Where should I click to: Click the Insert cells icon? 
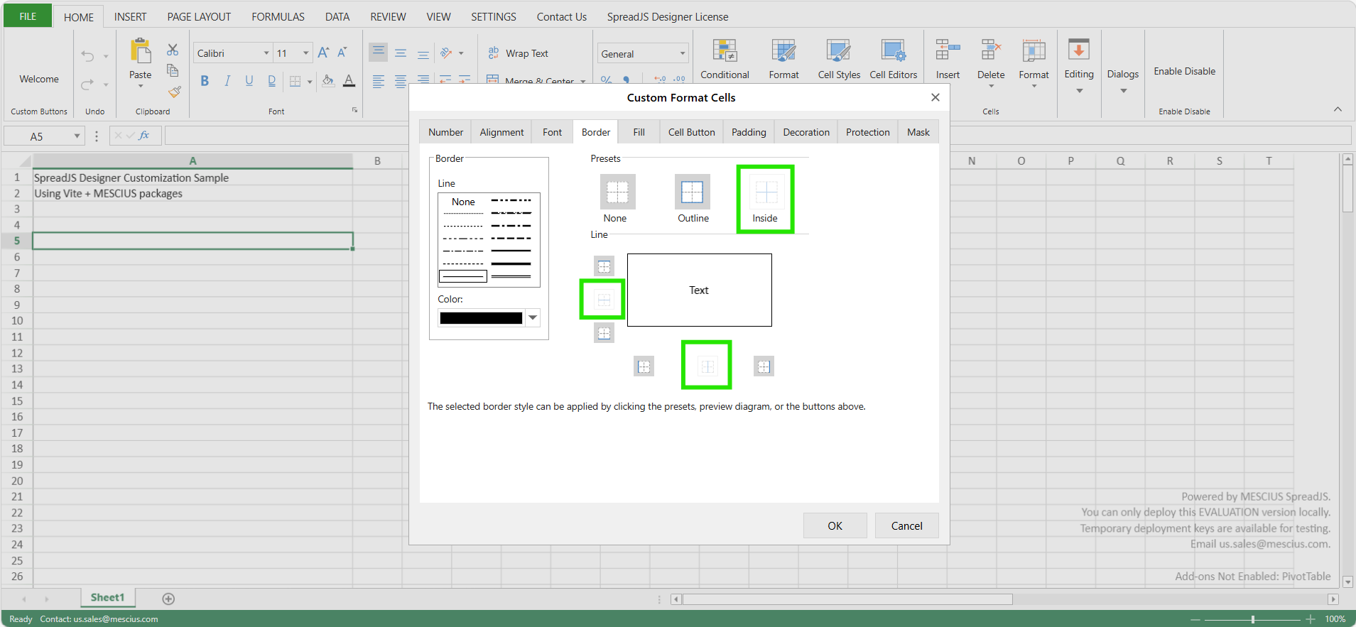pyautogui.click(x=948, y=50)
